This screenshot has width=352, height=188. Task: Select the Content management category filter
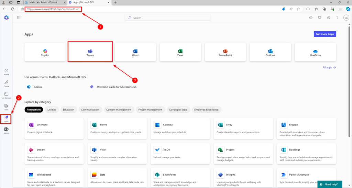(x=119, y=110)
